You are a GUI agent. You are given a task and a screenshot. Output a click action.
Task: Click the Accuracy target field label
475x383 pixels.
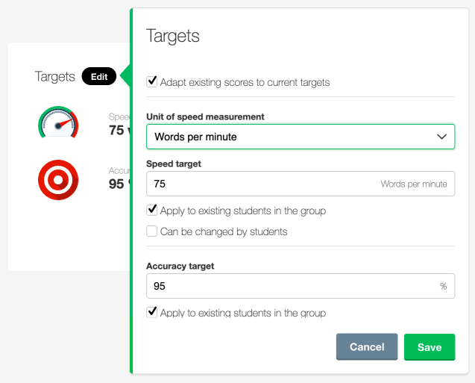click(x=179, y=266)
